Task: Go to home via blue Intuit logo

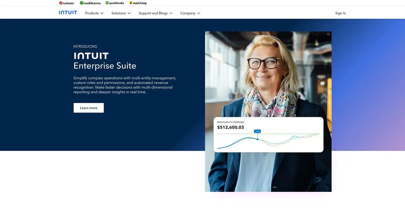Action: pyautogui.click(x=68, y=12)
